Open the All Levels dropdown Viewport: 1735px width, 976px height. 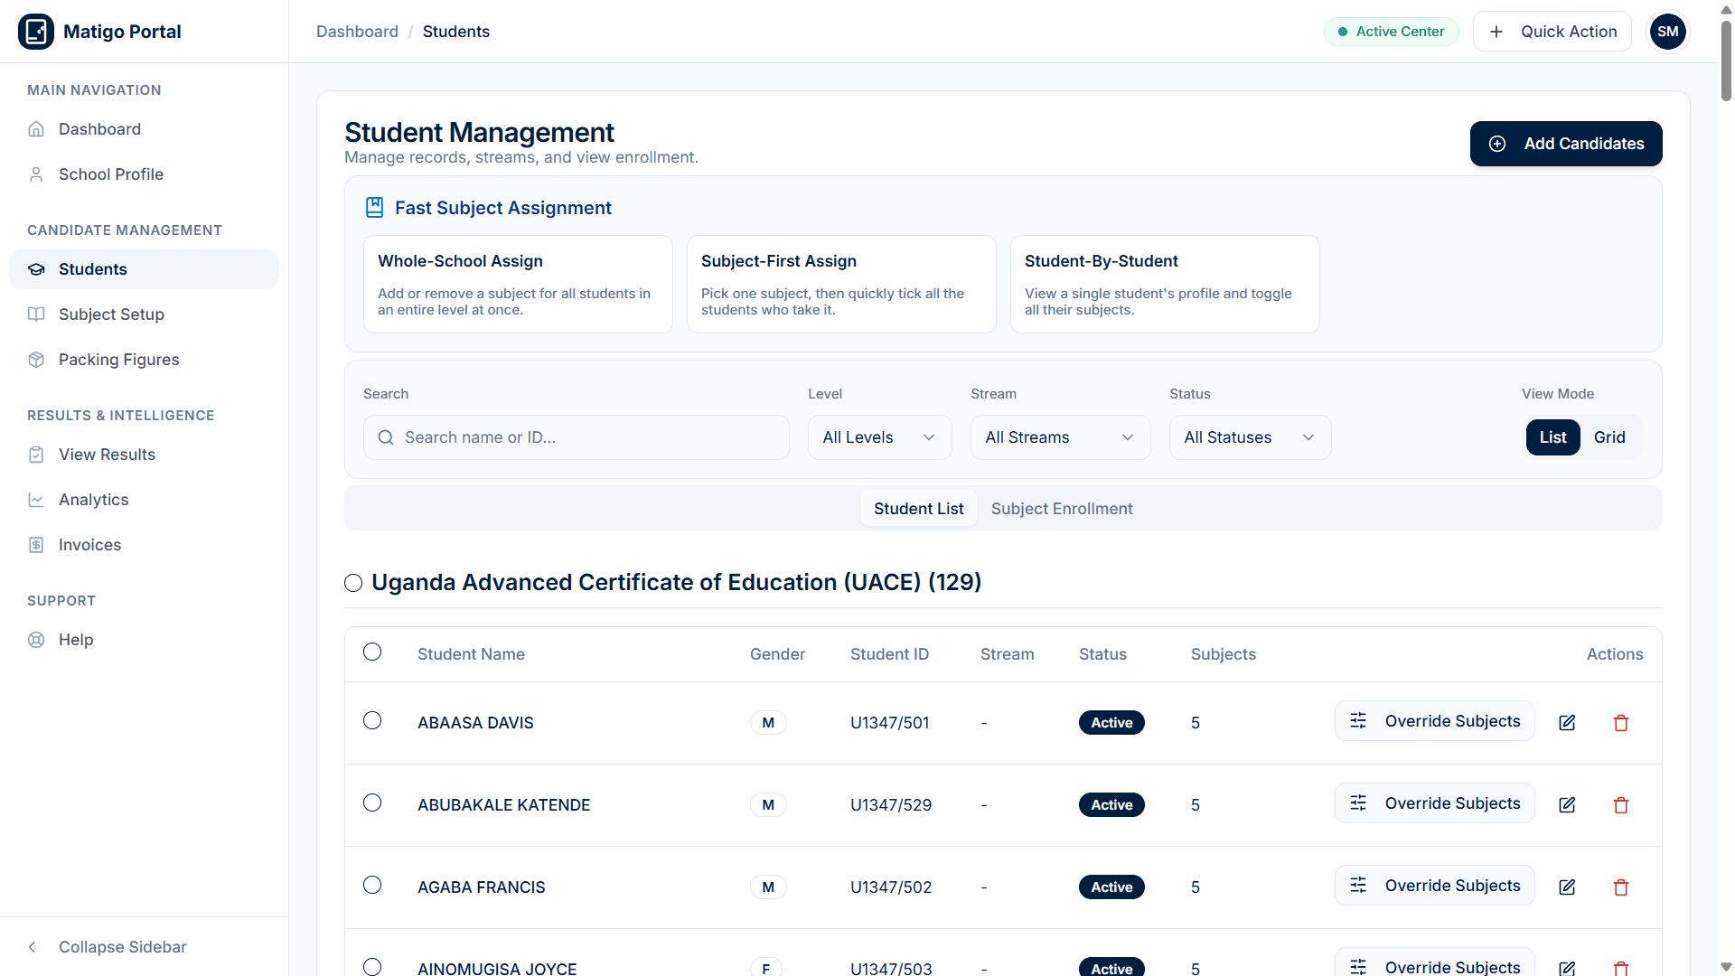[879, 437]
